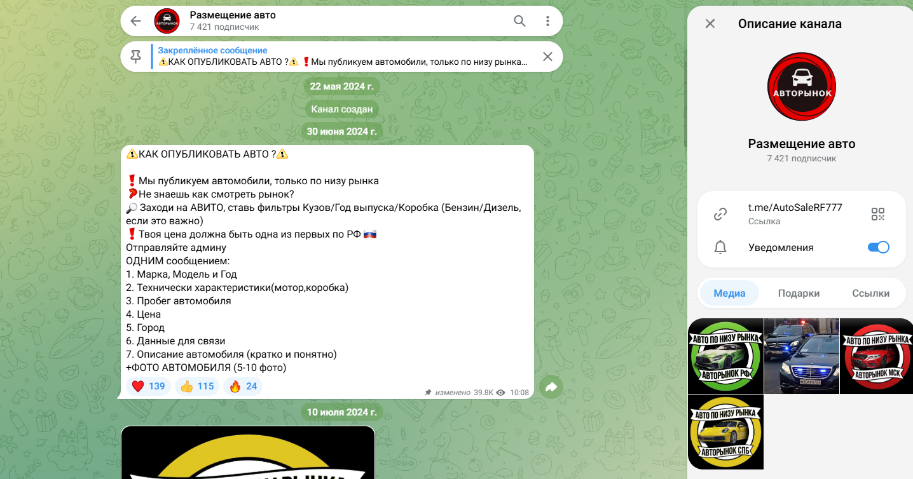
Task: Click the pin icon beside pinned message
Action: coord(135,57)
